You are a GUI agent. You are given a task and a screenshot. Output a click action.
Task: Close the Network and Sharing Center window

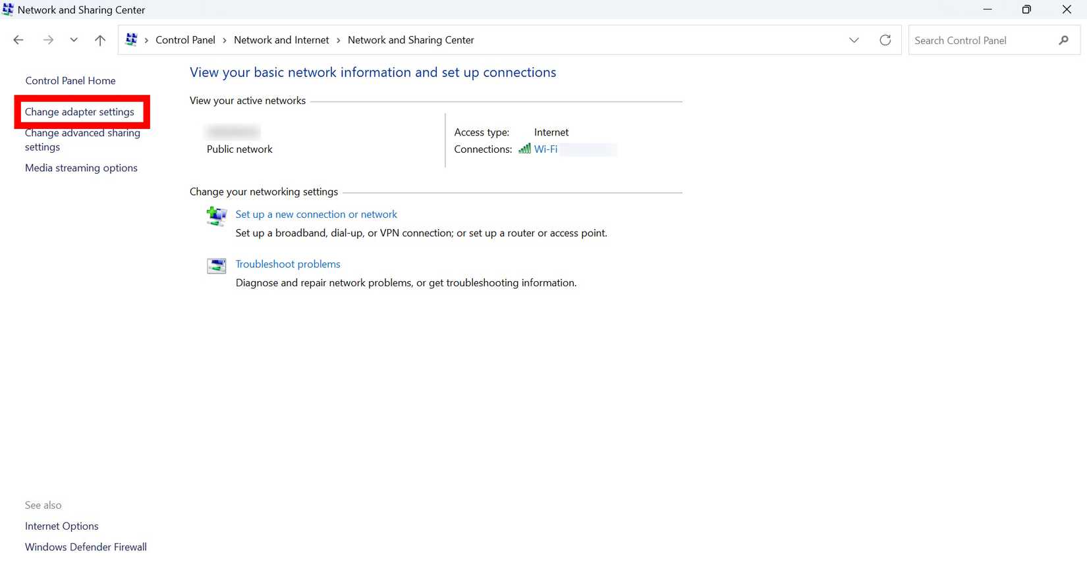(1067, 9)
